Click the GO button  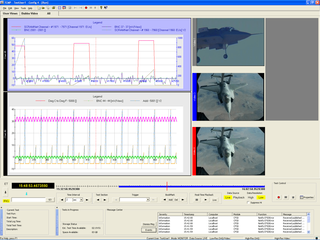click(50, 199)
